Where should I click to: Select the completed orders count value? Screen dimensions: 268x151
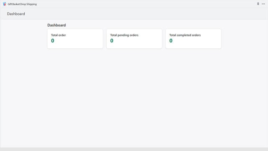click(171, 41)
